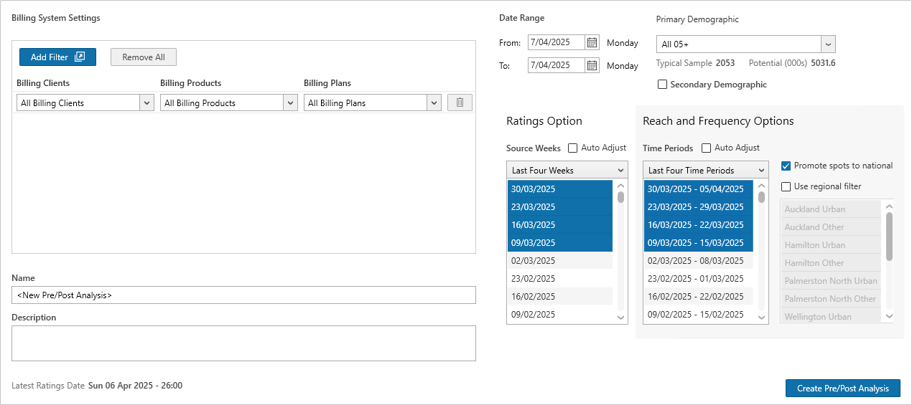
Task: Select time period 16/03/2025 - 22/03/2025
Action: coord(699,225)
